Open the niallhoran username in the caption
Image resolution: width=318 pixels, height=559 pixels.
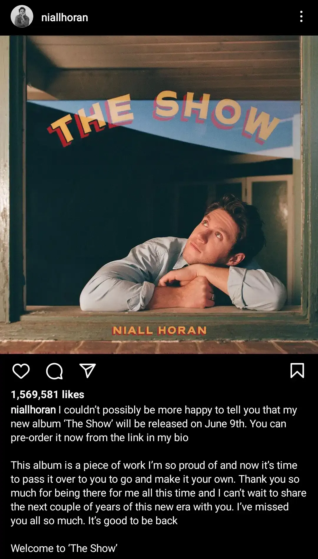coord(33,410)
